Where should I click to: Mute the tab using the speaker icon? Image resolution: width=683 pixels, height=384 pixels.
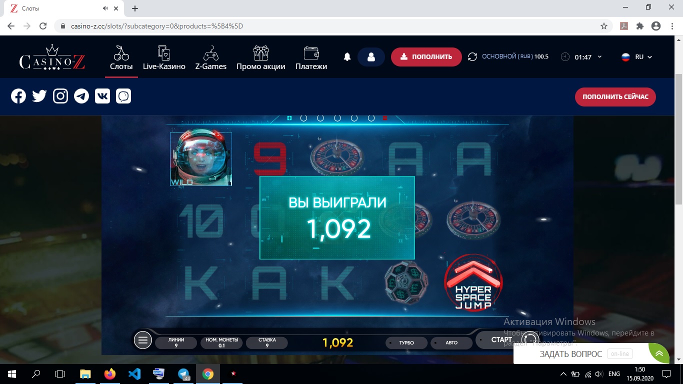tap(106, 8)
